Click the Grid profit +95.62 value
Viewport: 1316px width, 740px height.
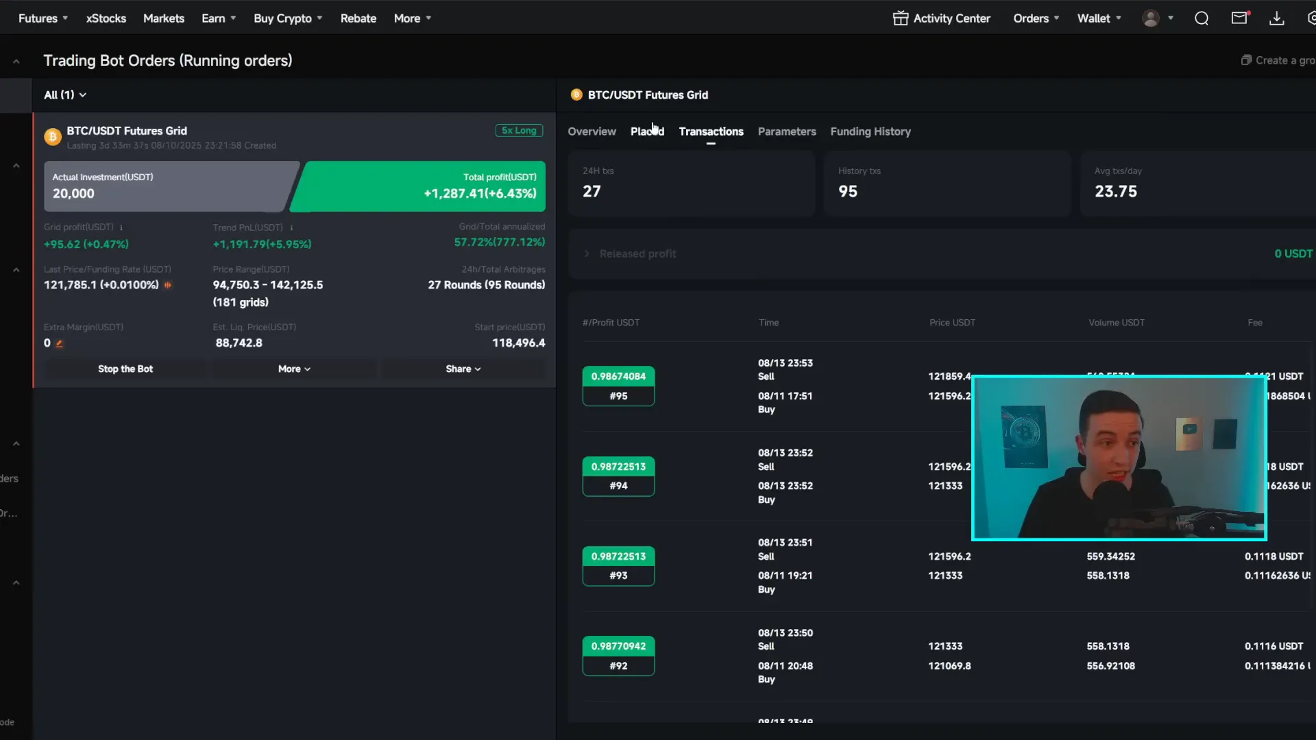point(86,244)
